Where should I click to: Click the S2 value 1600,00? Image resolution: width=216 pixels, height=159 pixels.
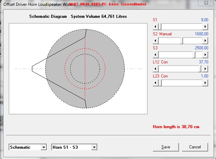[x=201, y=34]
